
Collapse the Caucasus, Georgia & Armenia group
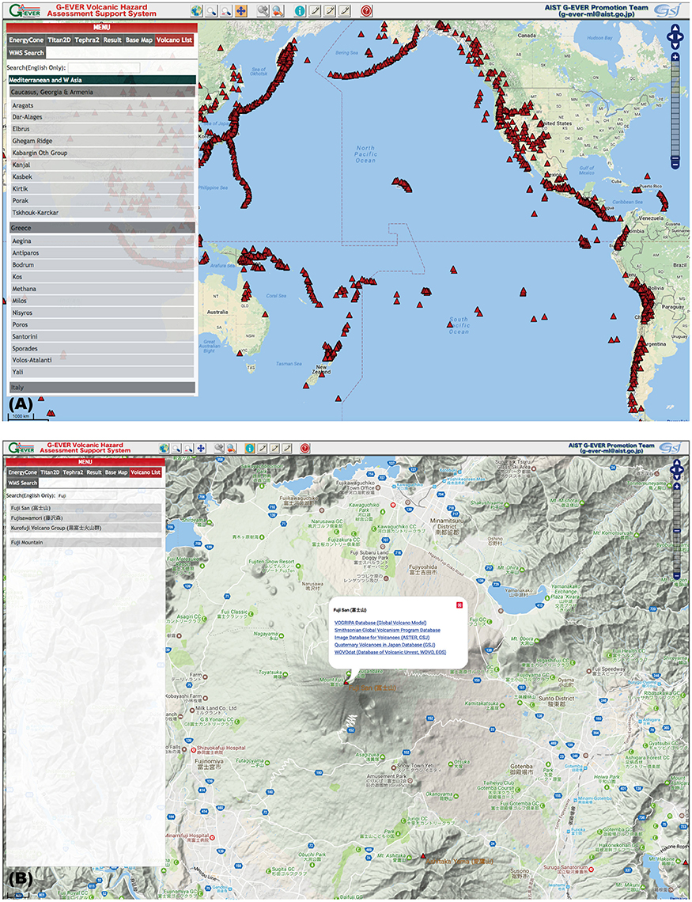coord(102,92)
